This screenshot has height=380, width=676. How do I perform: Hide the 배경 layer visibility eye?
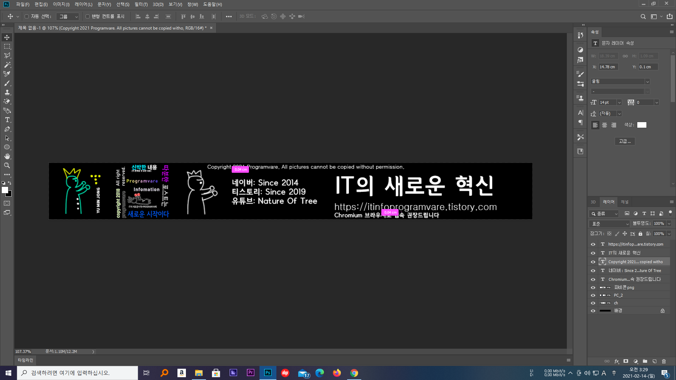click(x=593, y=311)
